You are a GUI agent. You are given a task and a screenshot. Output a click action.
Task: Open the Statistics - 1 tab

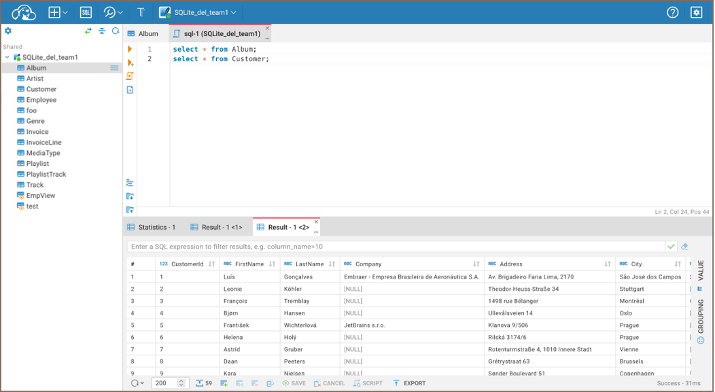[x=152, y=228]
